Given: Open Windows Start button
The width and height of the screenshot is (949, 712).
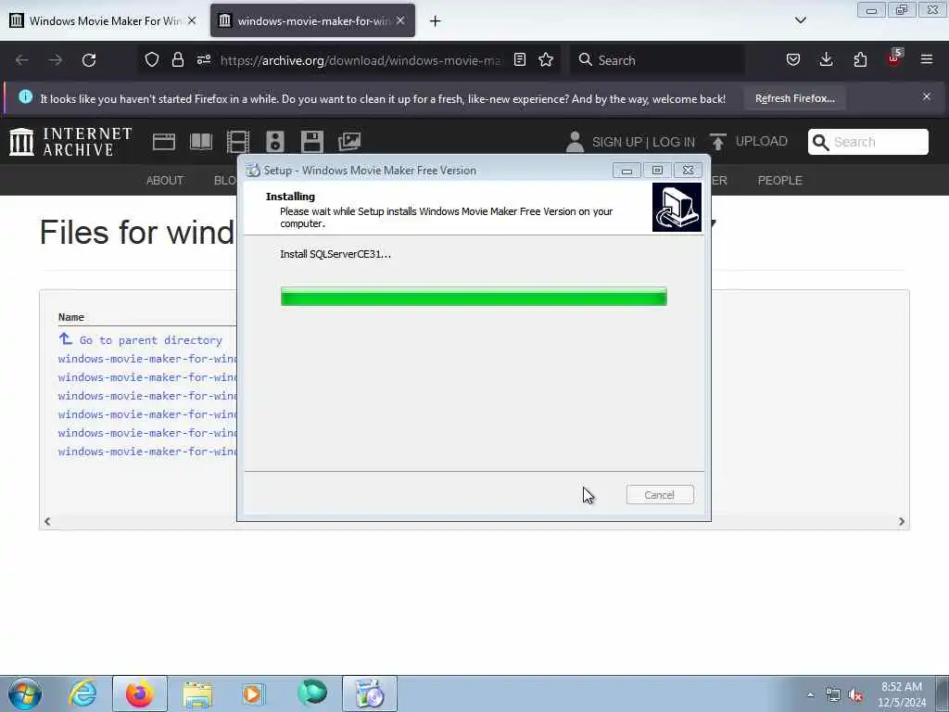Looking at the screenshot, I should coord(25,693).
